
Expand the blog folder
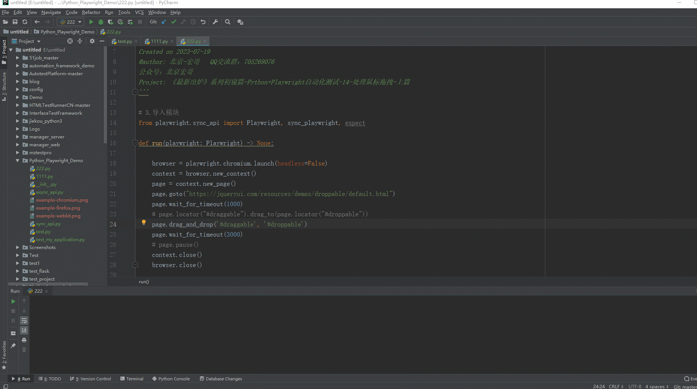(x=17, y=82)
